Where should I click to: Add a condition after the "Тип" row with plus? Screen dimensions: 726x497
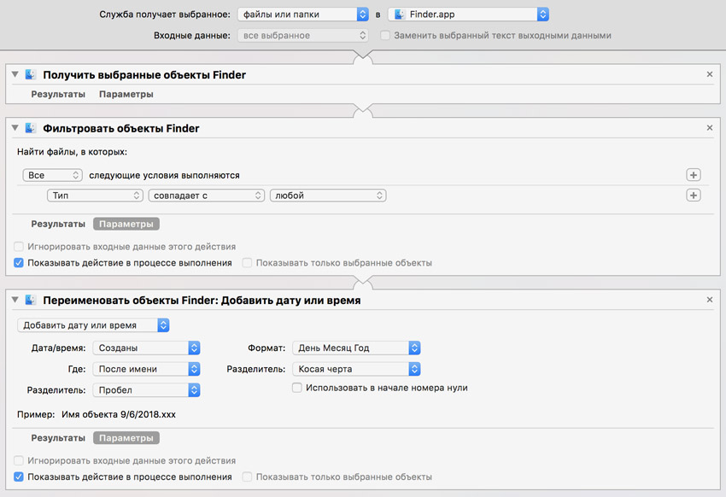[694, 196]
